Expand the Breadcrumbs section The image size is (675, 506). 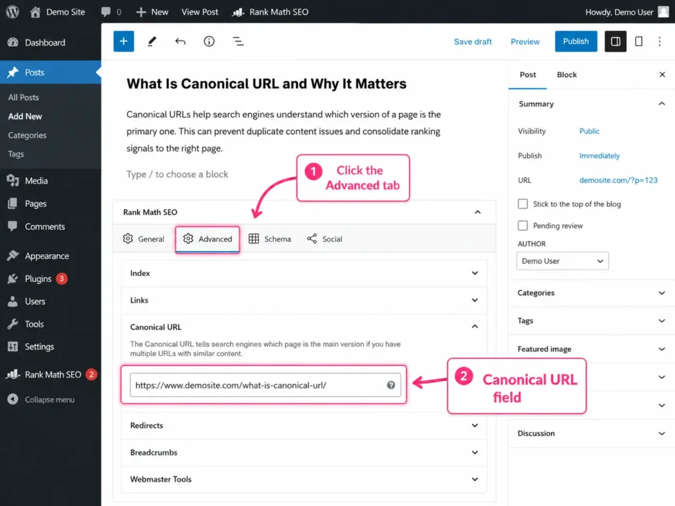click(304, 453)
